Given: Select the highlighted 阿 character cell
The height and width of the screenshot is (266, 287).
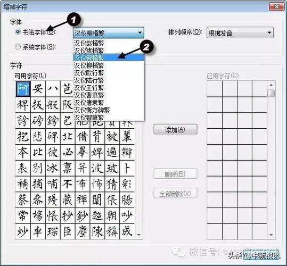Looking at the screenshot, I should point(23,89).
